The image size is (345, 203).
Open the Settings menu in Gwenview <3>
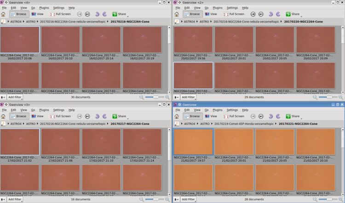click(x=59, y=110)
